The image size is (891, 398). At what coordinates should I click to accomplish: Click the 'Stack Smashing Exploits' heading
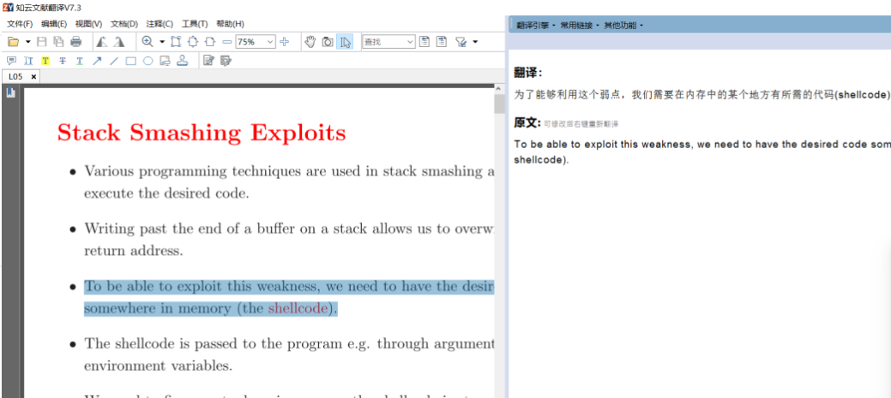click(x=202, y=133)
